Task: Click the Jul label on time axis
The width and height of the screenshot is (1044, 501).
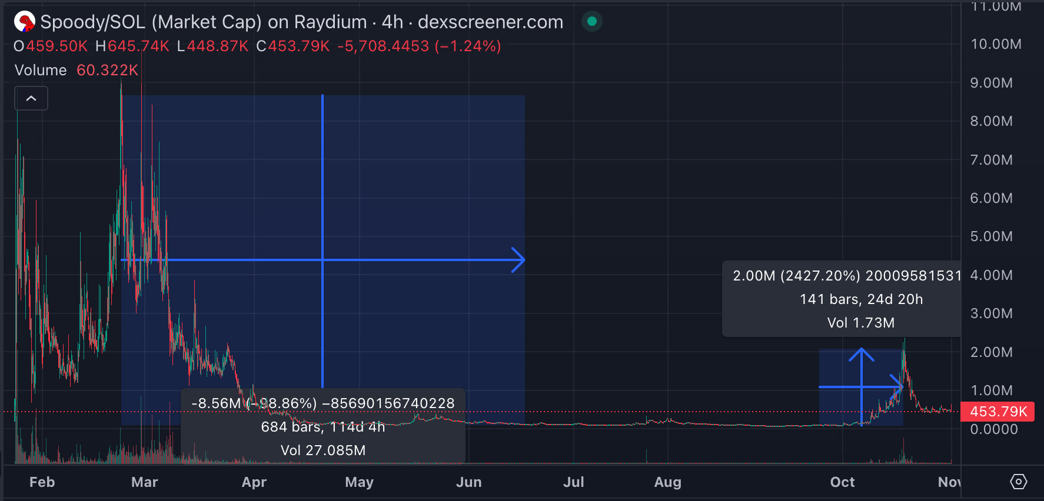Action: [574, 482]
